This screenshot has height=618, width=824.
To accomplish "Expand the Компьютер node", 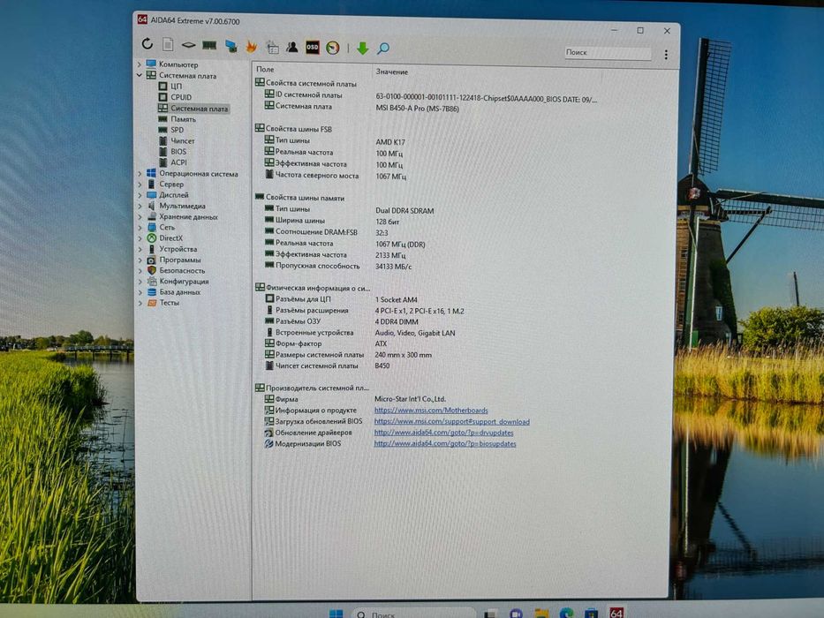I will tap(140, 64).
